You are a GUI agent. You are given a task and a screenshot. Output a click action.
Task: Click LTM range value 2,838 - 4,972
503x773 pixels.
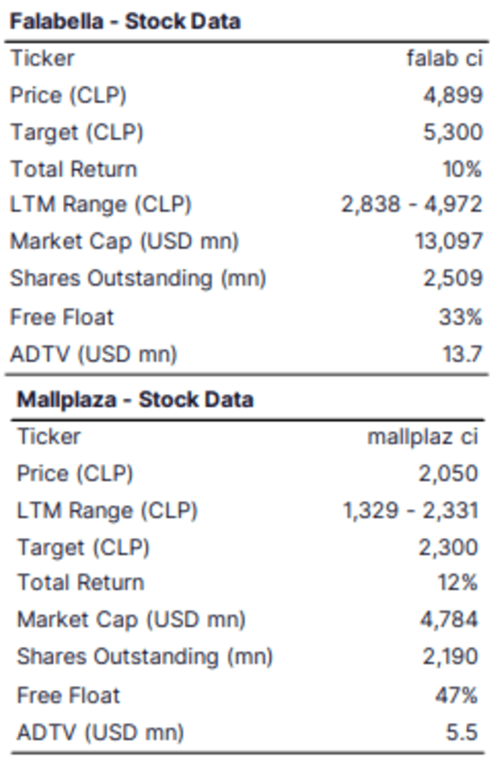411,205
